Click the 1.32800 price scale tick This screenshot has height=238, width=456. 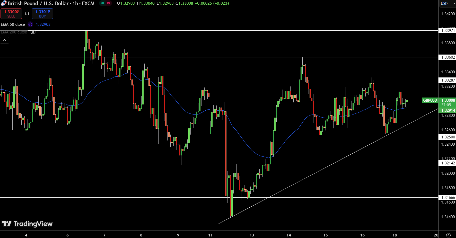[x=448, y=116]
